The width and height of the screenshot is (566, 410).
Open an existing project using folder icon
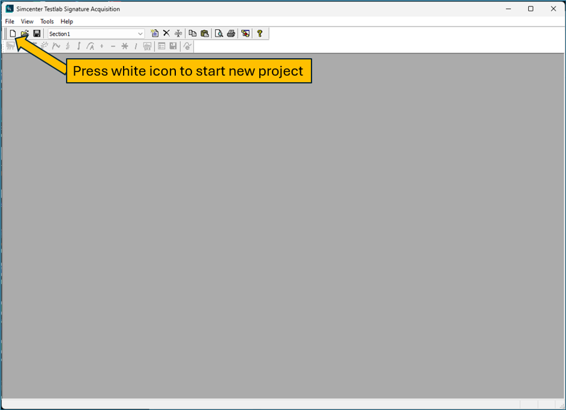click(x=24, y=33)
